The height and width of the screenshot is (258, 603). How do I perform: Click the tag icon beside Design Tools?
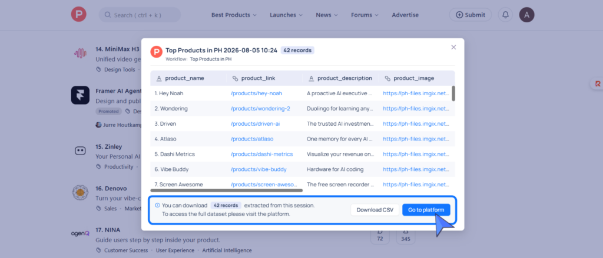(98, 69)
